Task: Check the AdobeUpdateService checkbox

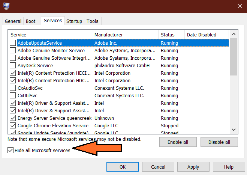Action: [x=13, y=43]
